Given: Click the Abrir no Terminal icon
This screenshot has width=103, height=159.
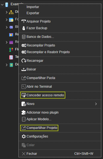Looking at the screenshot, I should pyautogui.click(x=24, y=87).
